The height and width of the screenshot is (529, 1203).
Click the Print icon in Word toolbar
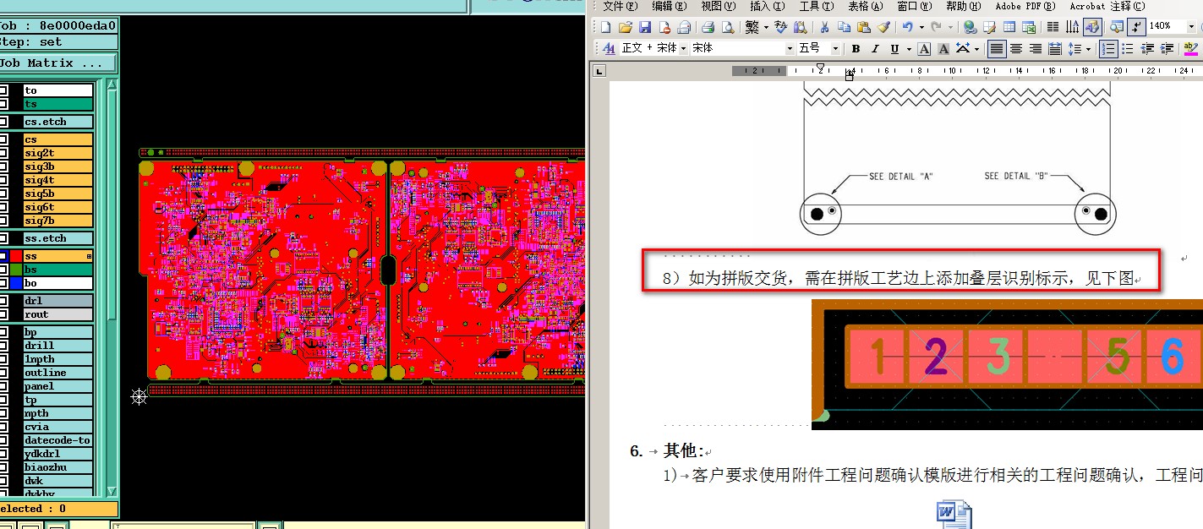coord(708,27)
